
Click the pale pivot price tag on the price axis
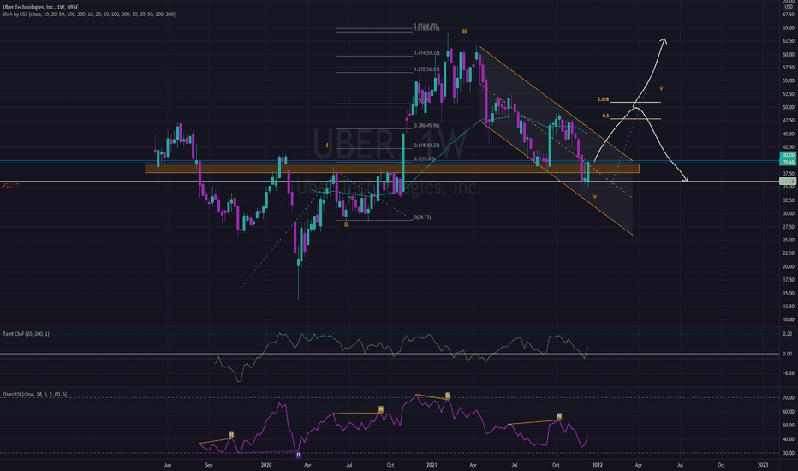point(789,182)
